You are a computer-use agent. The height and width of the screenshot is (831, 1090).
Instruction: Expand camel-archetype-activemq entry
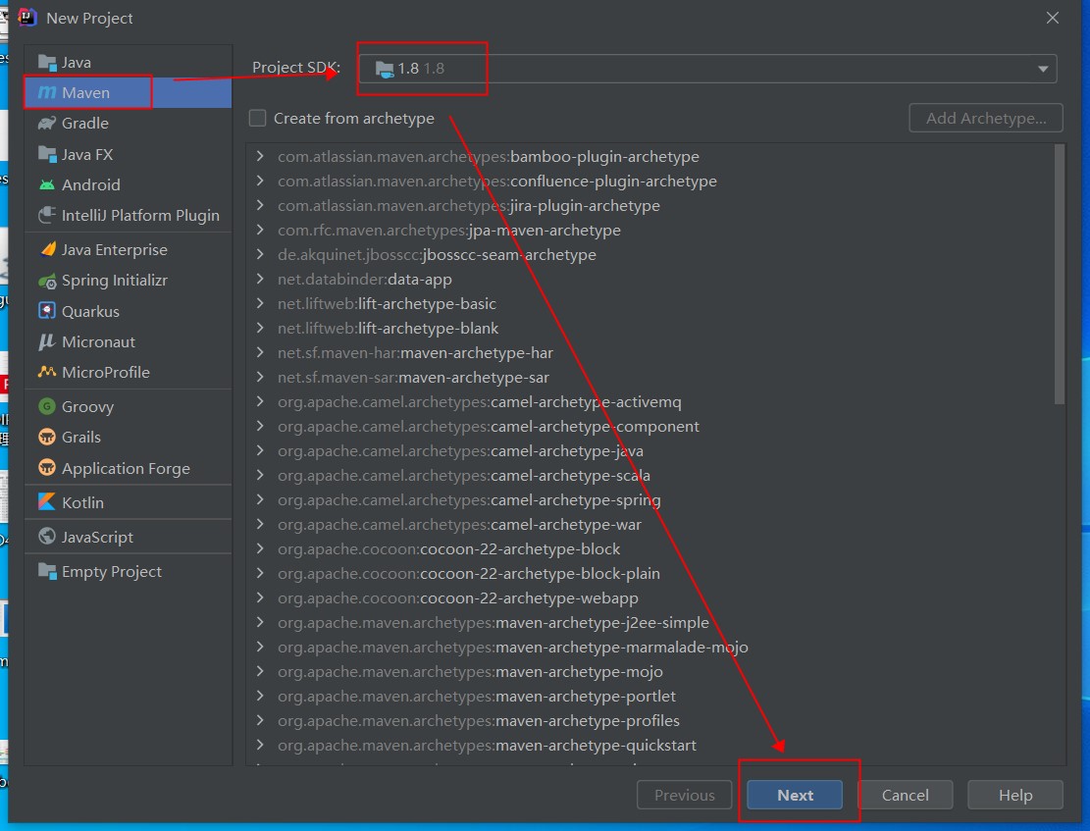click(260, 401)
